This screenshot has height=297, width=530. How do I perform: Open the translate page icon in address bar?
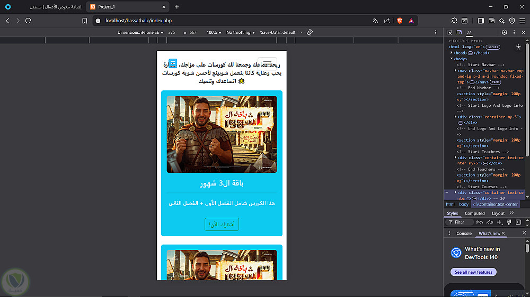[375, 21]
